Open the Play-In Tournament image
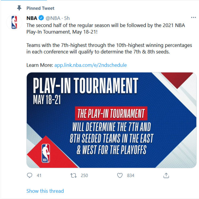This screenshot has height=199, width=199. (x=111, y=120)
